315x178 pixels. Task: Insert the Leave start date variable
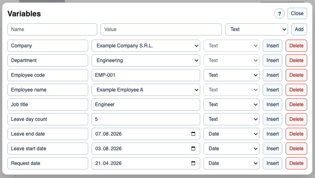(273, 149)
